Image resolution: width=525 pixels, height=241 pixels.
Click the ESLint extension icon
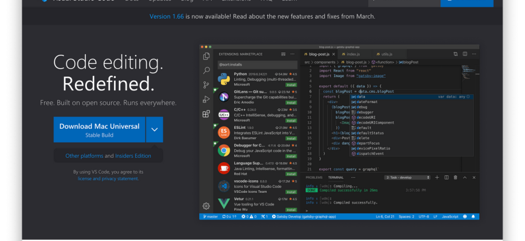pyautogui.click(x=223, y=133)
